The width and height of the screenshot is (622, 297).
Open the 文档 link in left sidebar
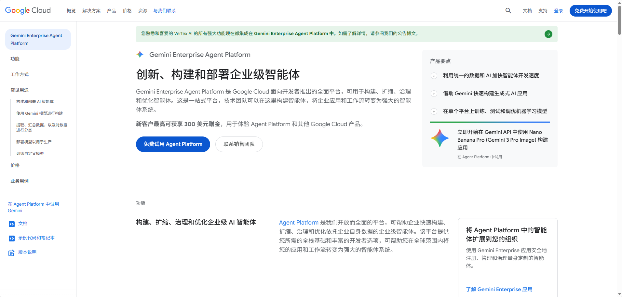(23, 224)
